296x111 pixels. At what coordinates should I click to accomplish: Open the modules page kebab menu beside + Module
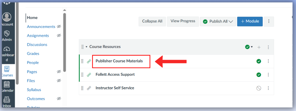269,21
